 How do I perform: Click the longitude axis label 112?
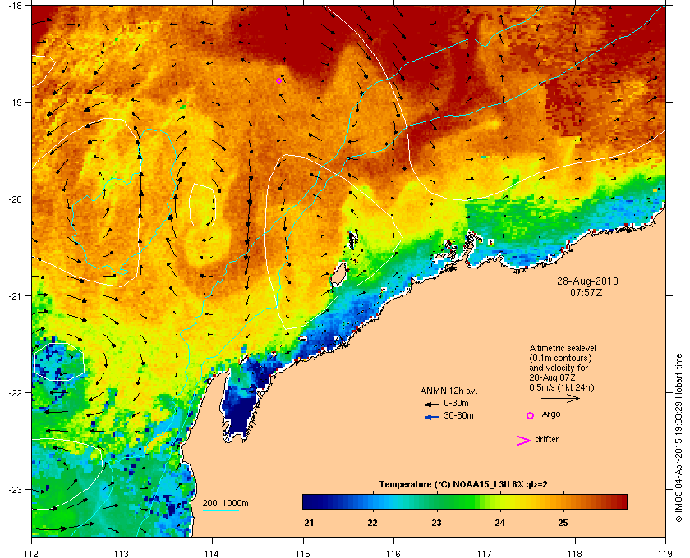tap(31, 554)
